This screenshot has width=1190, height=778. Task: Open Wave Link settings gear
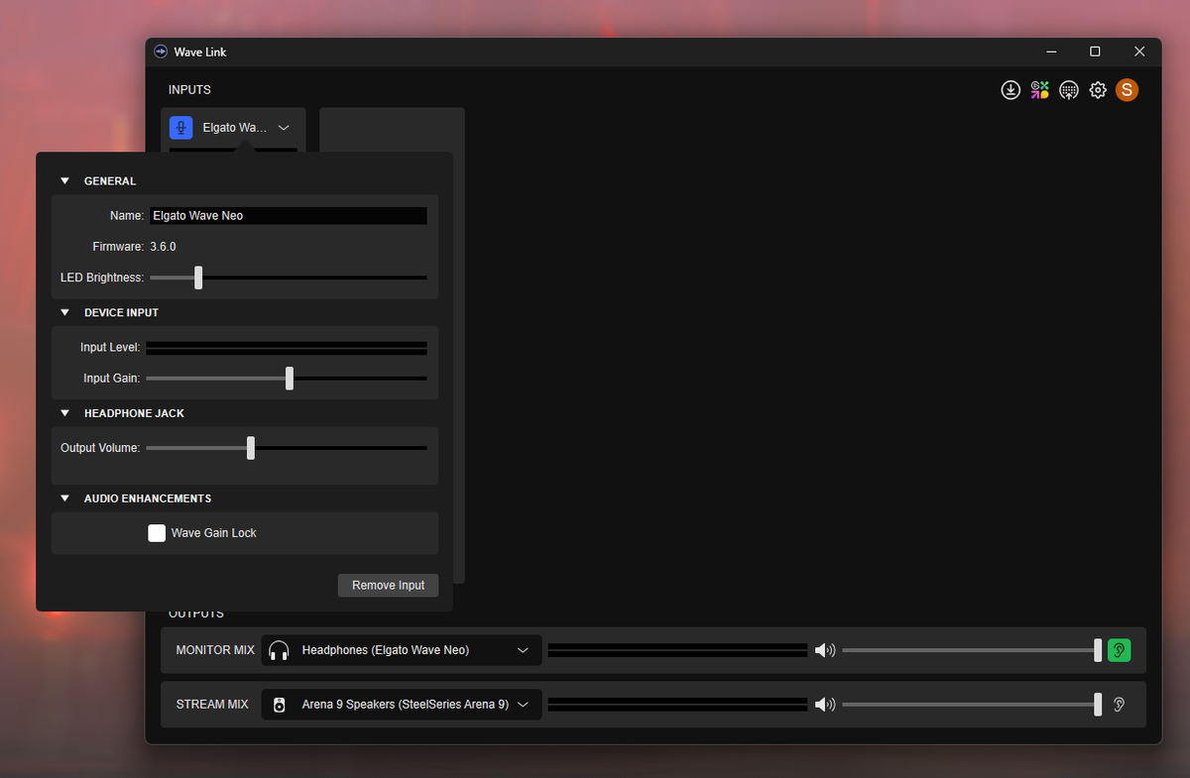click(1098, 90)
